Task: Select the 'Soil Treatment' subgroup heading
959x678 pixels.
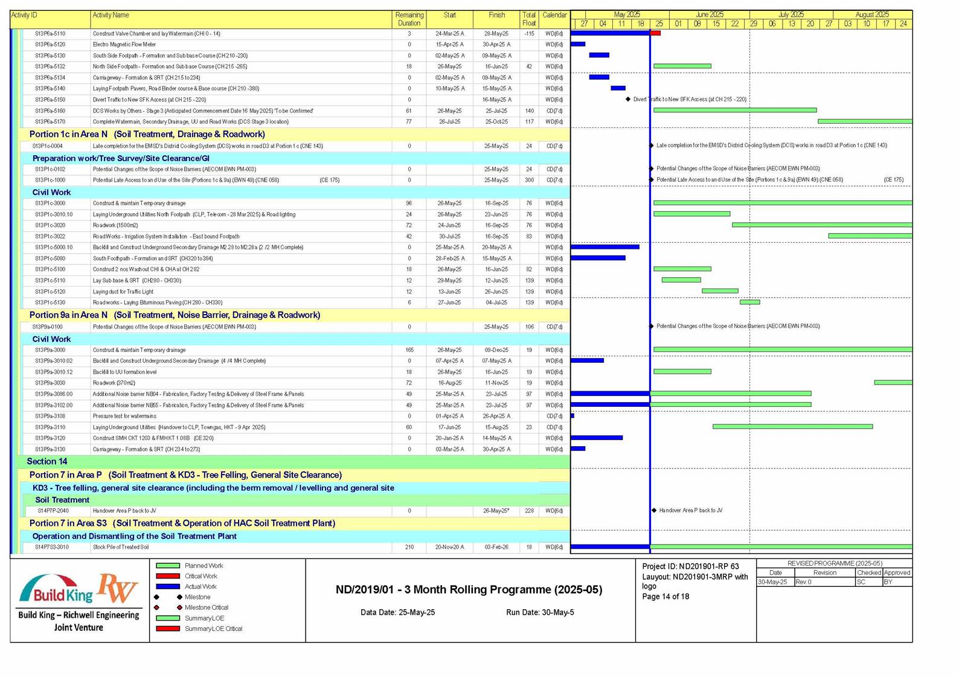Action: click(62, 500)
